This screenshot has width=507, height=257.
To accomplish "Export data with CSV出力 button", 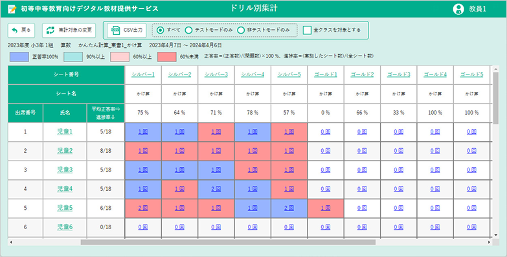I will tap(127, 30).
